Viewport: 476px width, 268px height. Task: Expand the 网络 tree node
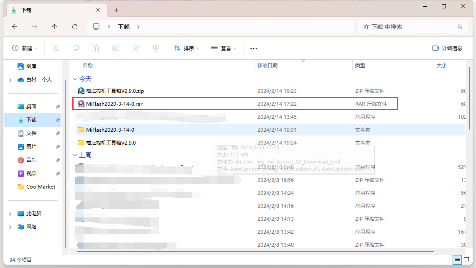tap(10, 227)
